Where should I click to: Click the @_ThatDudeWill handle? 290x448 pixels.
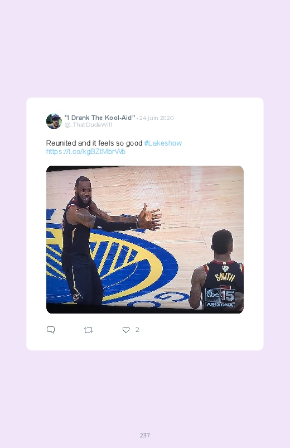tap(88, 125)
